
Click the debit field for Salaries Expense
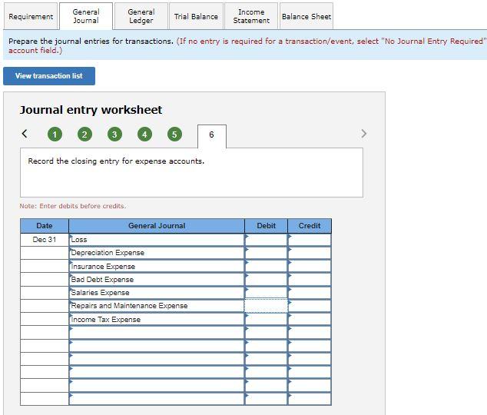[x=267, y=293]
